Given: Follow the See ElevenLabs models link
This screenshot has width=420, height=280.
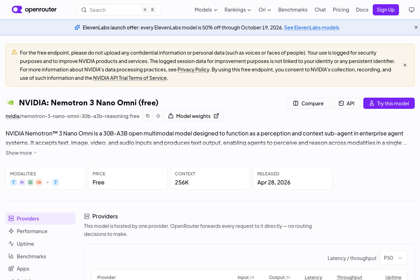Looking at the screenshot, I should 311,28.
